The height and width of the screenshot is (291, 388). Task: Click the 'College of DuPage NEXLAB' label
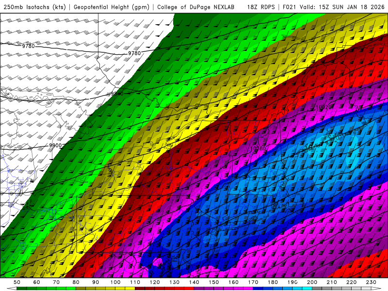point(196,7)
